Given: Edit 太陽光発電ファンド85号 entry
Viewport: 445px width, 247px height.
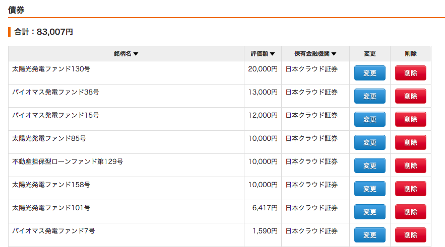Looking at the screenshot, I should click(x=370, y=142).
